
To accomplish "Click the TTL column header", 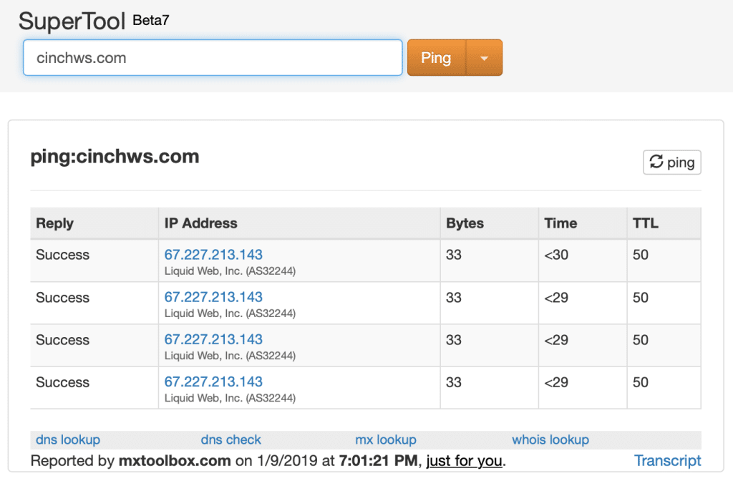I will [x=645, y=223].
